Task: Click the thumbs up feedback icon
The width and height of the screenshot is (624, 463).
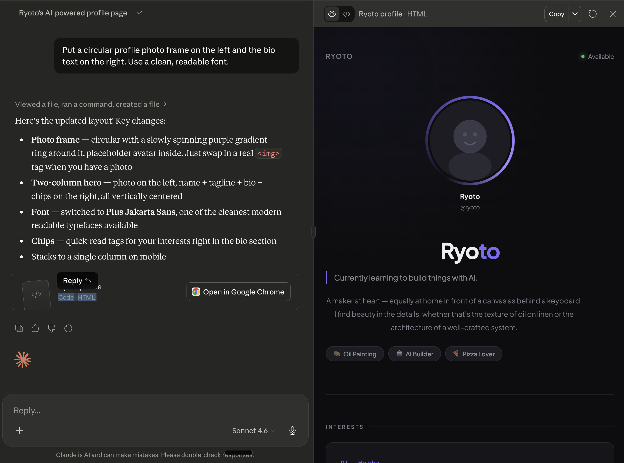Action: (35, 328)
